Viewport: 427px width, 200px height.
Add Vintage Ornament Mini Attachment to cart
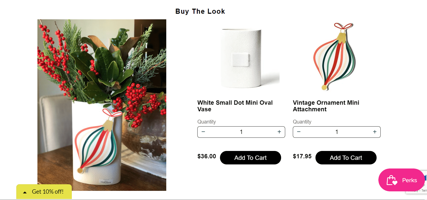pyautogui.click(x=346, y=158)
